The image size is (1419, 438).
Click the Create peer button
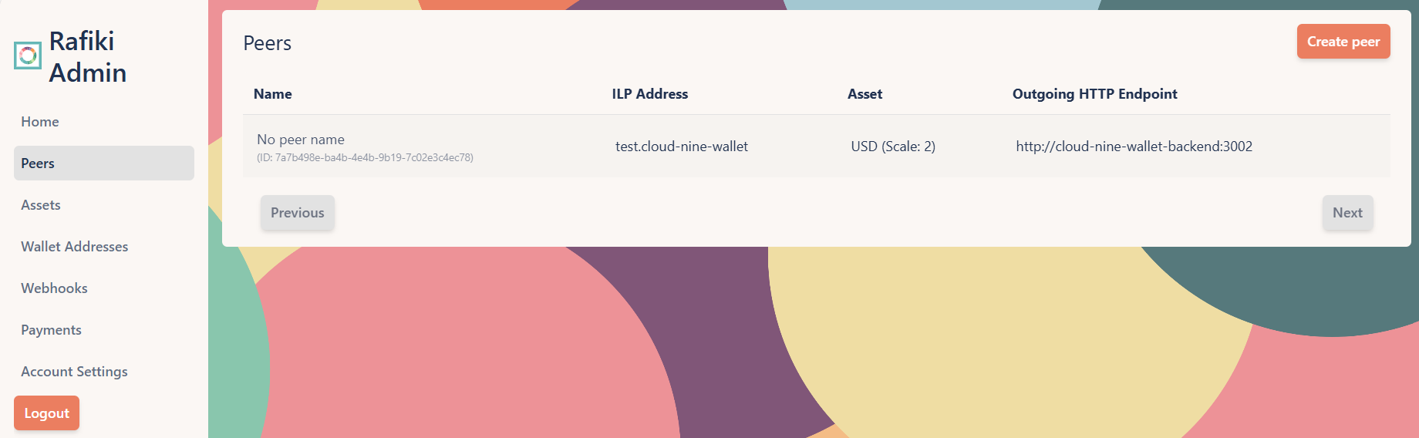pyautogui.click(x=1343, y=42)
